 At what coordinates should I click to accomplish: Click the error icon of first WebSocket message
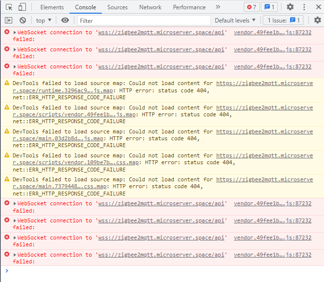7,32
